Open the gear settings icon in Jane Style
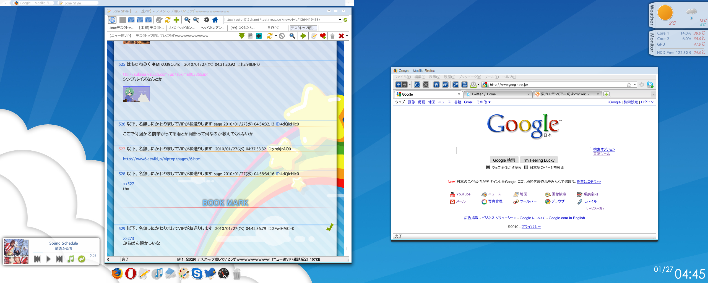 pos(207,20)
